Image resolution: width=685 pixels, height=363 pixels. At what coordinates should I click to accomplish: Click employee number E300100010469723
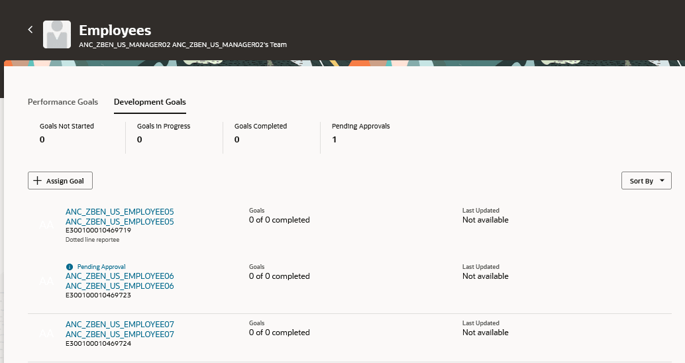click(98, 295)
